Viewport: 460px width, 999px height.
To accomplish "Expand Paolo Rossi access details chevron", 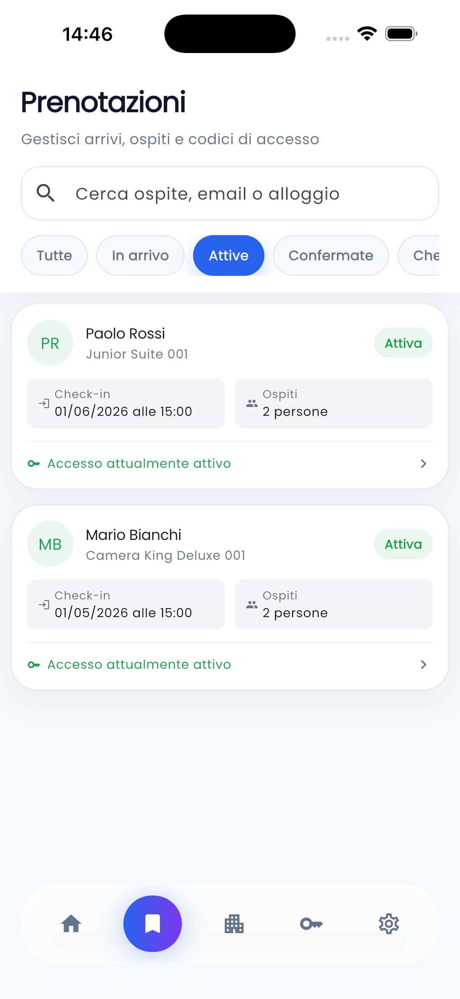I will pos(423,463).
